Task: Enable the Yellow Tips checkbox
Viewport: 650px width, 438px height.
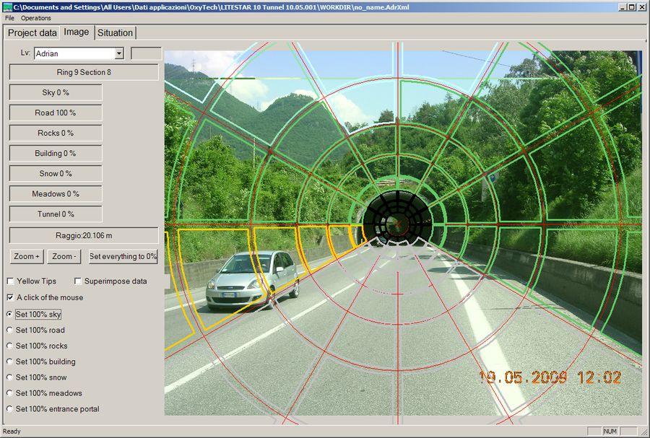Action: pyautogui.click(x=10, y=281)
